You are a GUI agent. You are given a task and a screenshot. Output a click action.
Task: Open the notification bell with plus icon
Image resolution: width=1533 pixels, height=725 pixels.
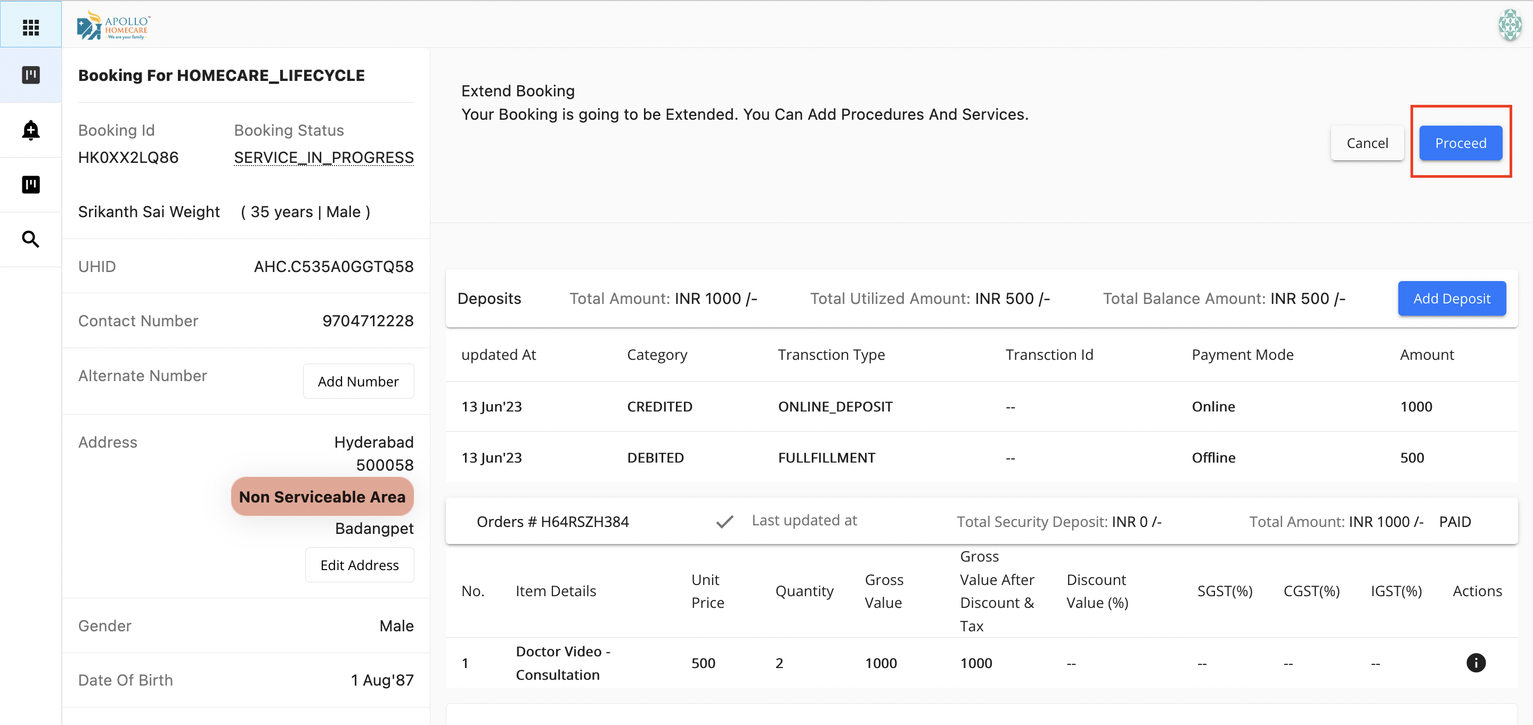pyautogui.click(x=30, y=130)
